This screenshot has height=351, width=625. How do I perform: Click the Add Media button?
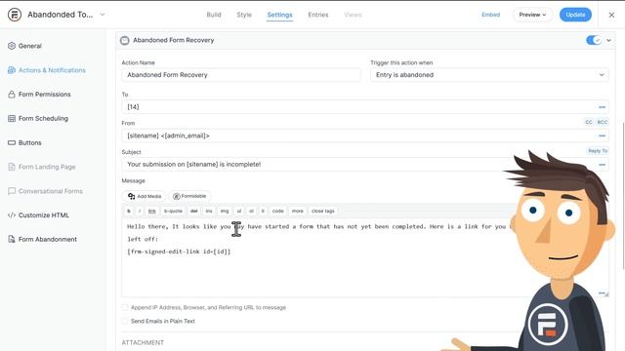coord(145,196)
